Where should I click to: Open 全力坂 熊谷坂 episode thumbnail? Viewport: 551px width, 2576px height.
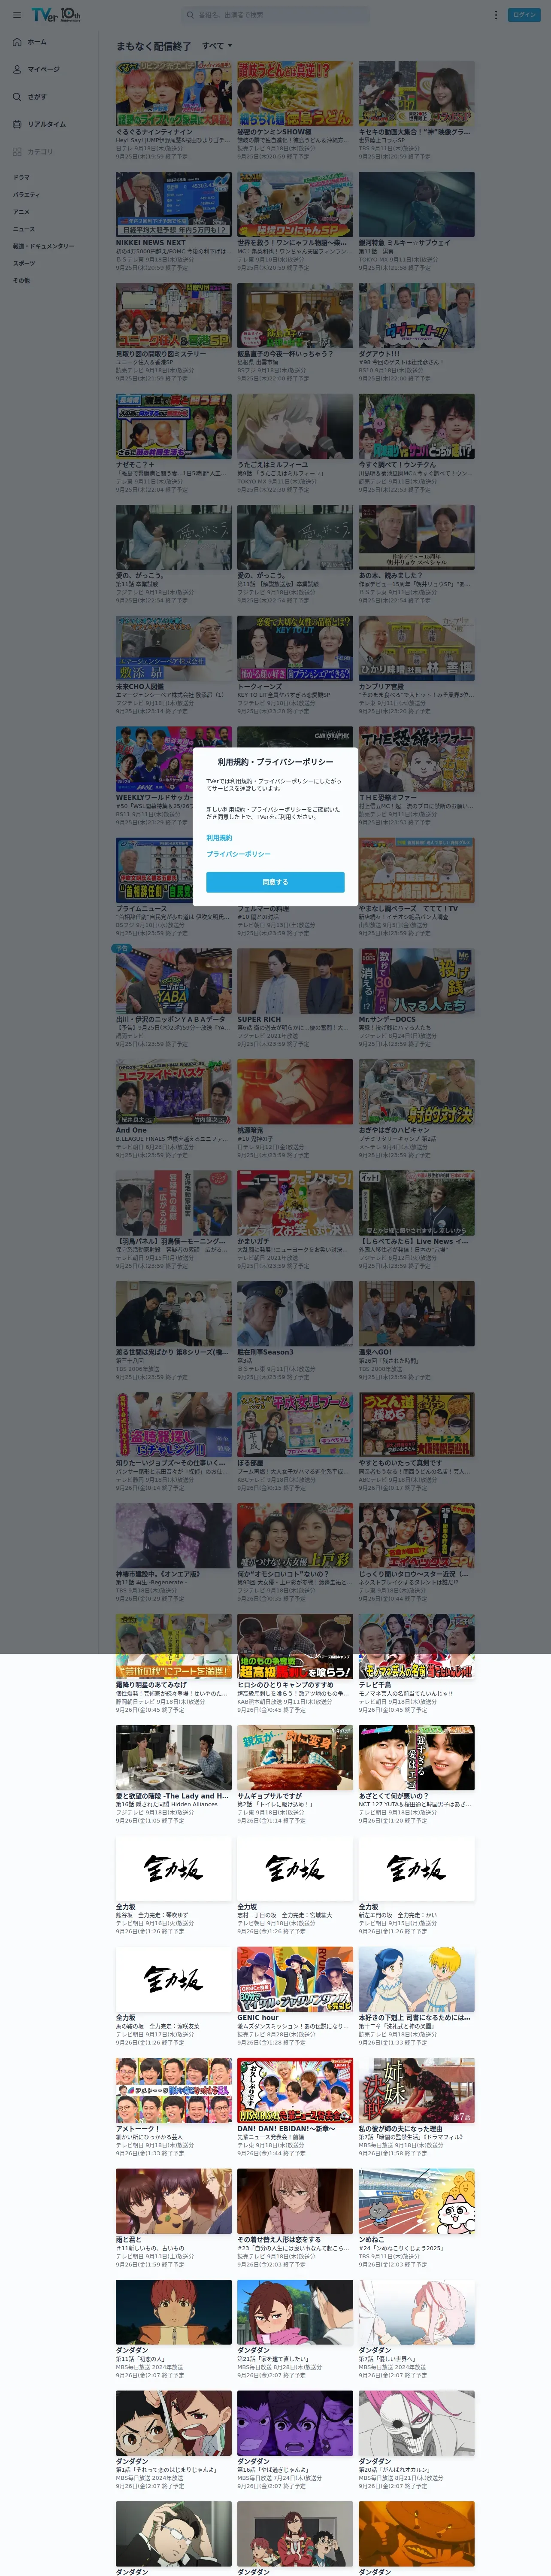pyautogui.click(x=173, y=1869)
